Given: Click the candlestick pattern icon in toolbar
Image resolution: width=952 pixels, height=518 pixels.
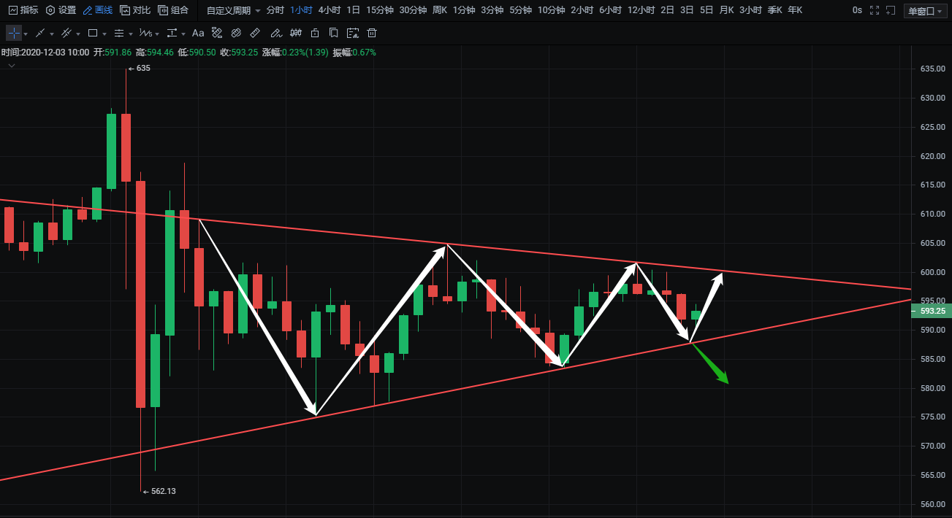Looking at the screenshot, I should (296, 34).
